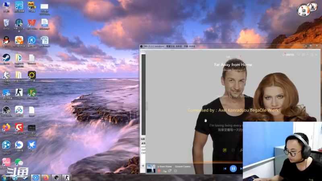Launch Xunlei blue bird desktop icon
Image resolution: width=322 pixels, height=181 pixels.
coord(32,146)
